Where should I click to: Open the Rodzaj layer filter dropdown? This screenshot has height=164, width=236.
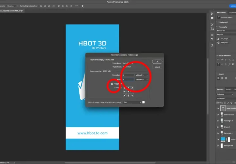pos(225,94)
